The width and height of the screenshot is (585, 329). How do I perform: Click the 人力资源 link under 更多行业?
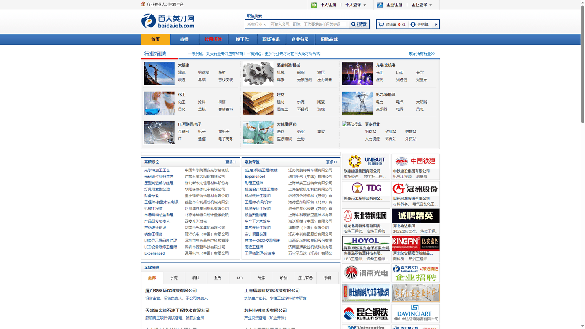coord(373,139)
